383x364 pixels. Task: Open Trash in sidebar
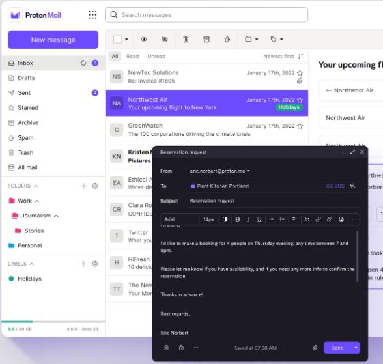coord(53,152)
